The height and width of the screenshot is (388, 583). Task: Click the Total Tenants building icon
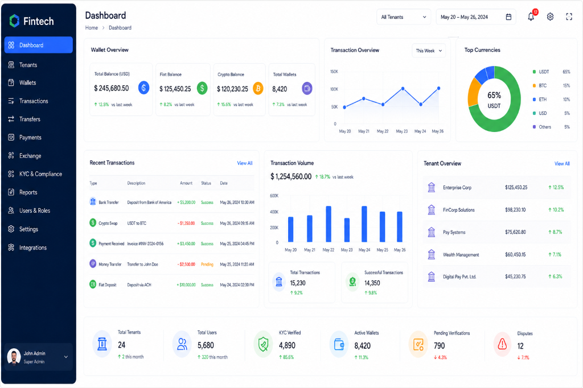tap(102, 344)
